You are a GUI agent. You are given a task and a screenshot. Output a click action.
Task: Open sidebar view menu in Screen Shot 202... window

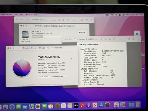28,20
